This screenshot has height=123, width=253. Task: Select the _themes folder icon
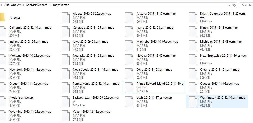click(x=2, y=18)
